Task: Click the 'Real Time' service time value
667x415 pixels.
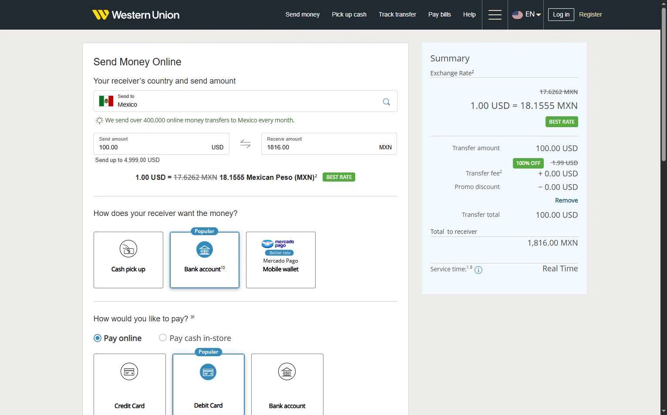Action: (x=560, y=269)
